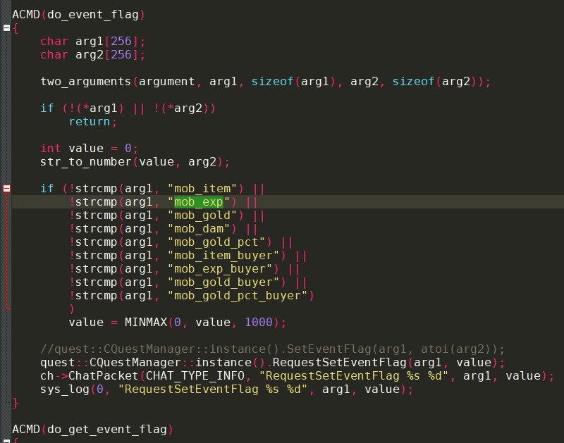The height and width of the screenshot is (443, 564).
Task: Click the format string inside sys_log
Action: pos(213,389)
